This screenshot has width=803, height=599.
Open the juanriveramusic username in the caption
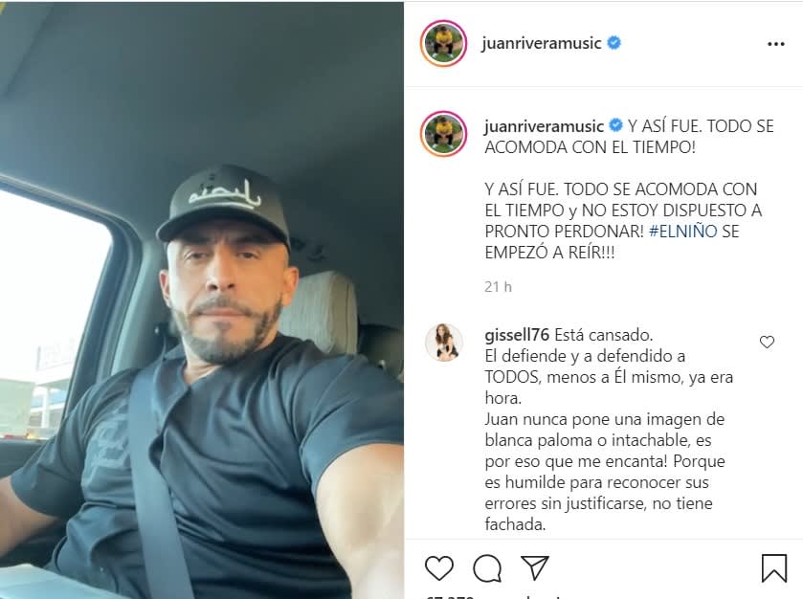[x=544, y=126]
